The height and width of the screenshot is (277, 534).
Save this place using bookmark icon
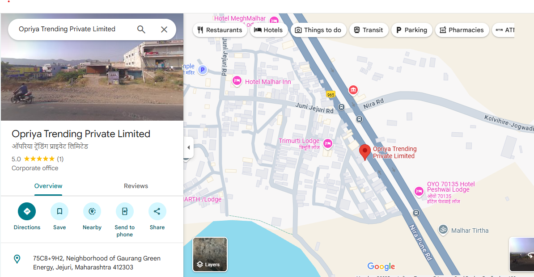(59, 211)
